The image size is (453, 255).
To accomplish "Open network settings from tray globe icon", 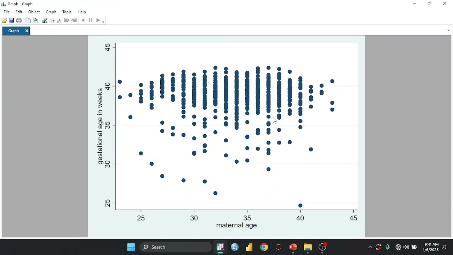I will click(x=398, y=247).
